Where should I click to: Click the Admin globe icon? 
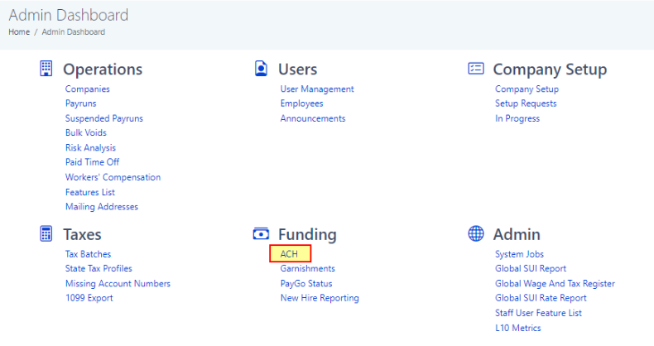[476, 234]
